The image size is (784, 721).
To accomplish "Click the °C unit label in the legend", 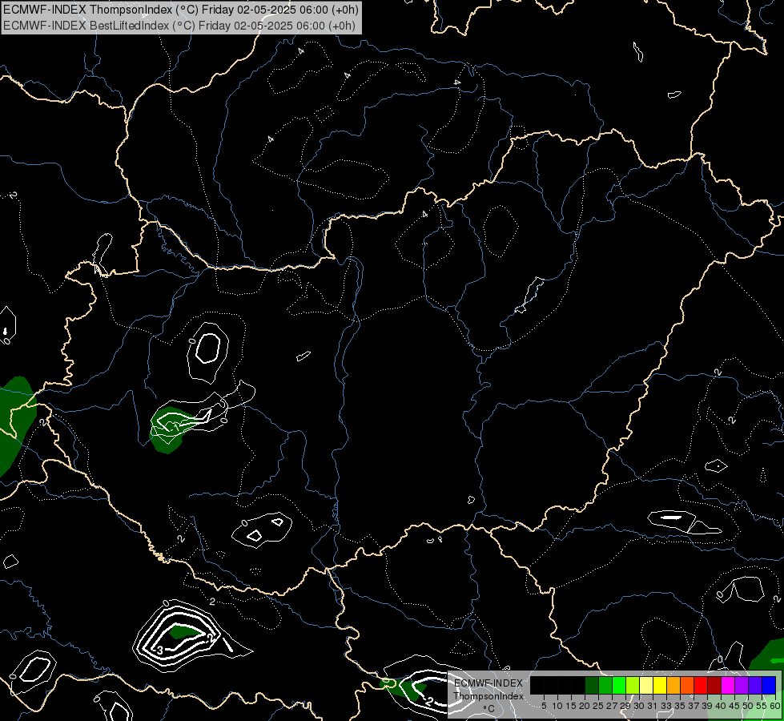I will pos(489,708).
